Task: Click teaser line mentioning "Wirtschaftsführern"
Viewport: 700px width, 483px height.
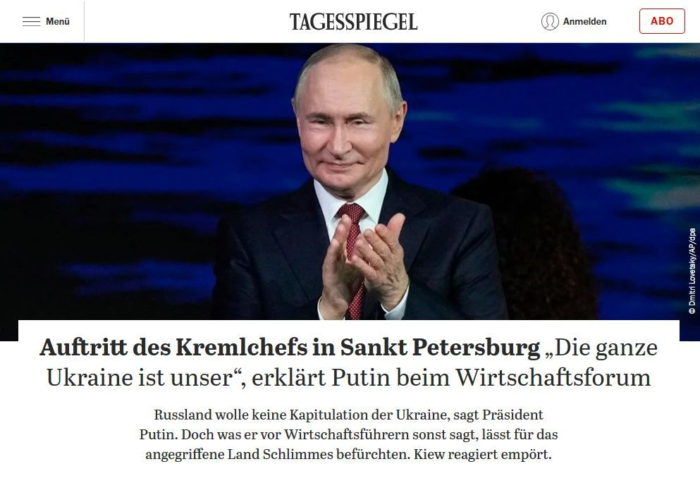Action: [x=348, y=434]
